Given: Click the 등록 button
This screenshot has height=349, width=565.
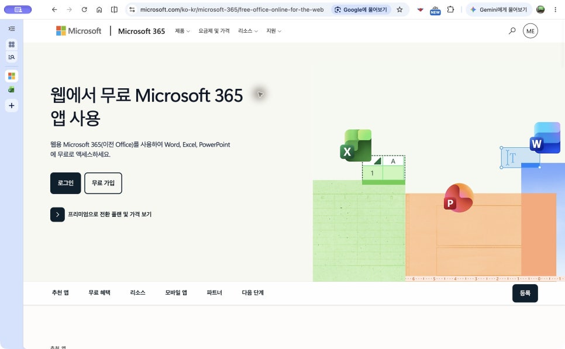Looking at the screenshot, I should pos(525,293).
